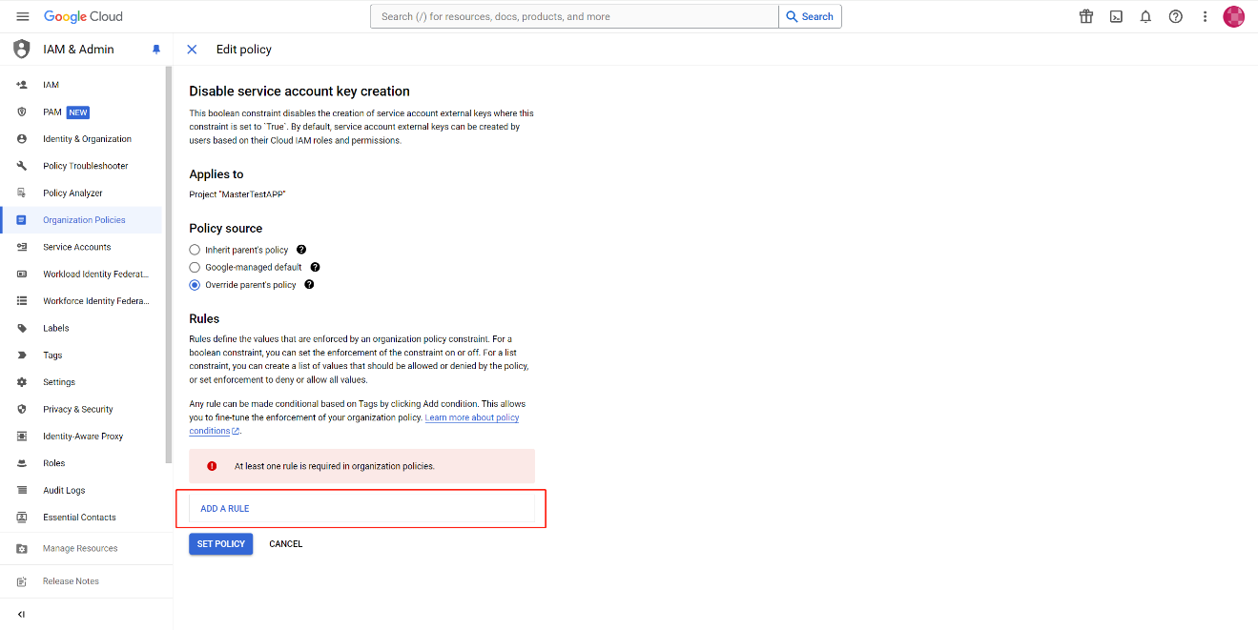The width and height of the screenshot is (1258, 630).
Task: Open your account profile avatar
Action: 1235,16
